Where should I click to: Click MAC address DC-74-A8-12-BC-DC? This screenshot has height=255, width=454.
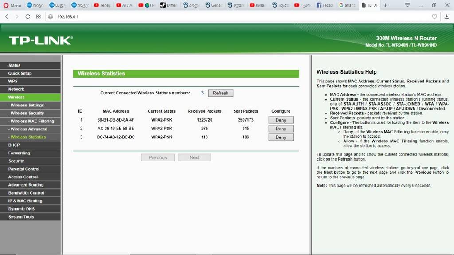click(116, 137)
